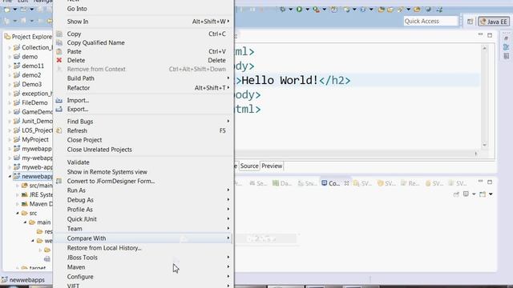Open the Profile As submenu

coord(143,210)
